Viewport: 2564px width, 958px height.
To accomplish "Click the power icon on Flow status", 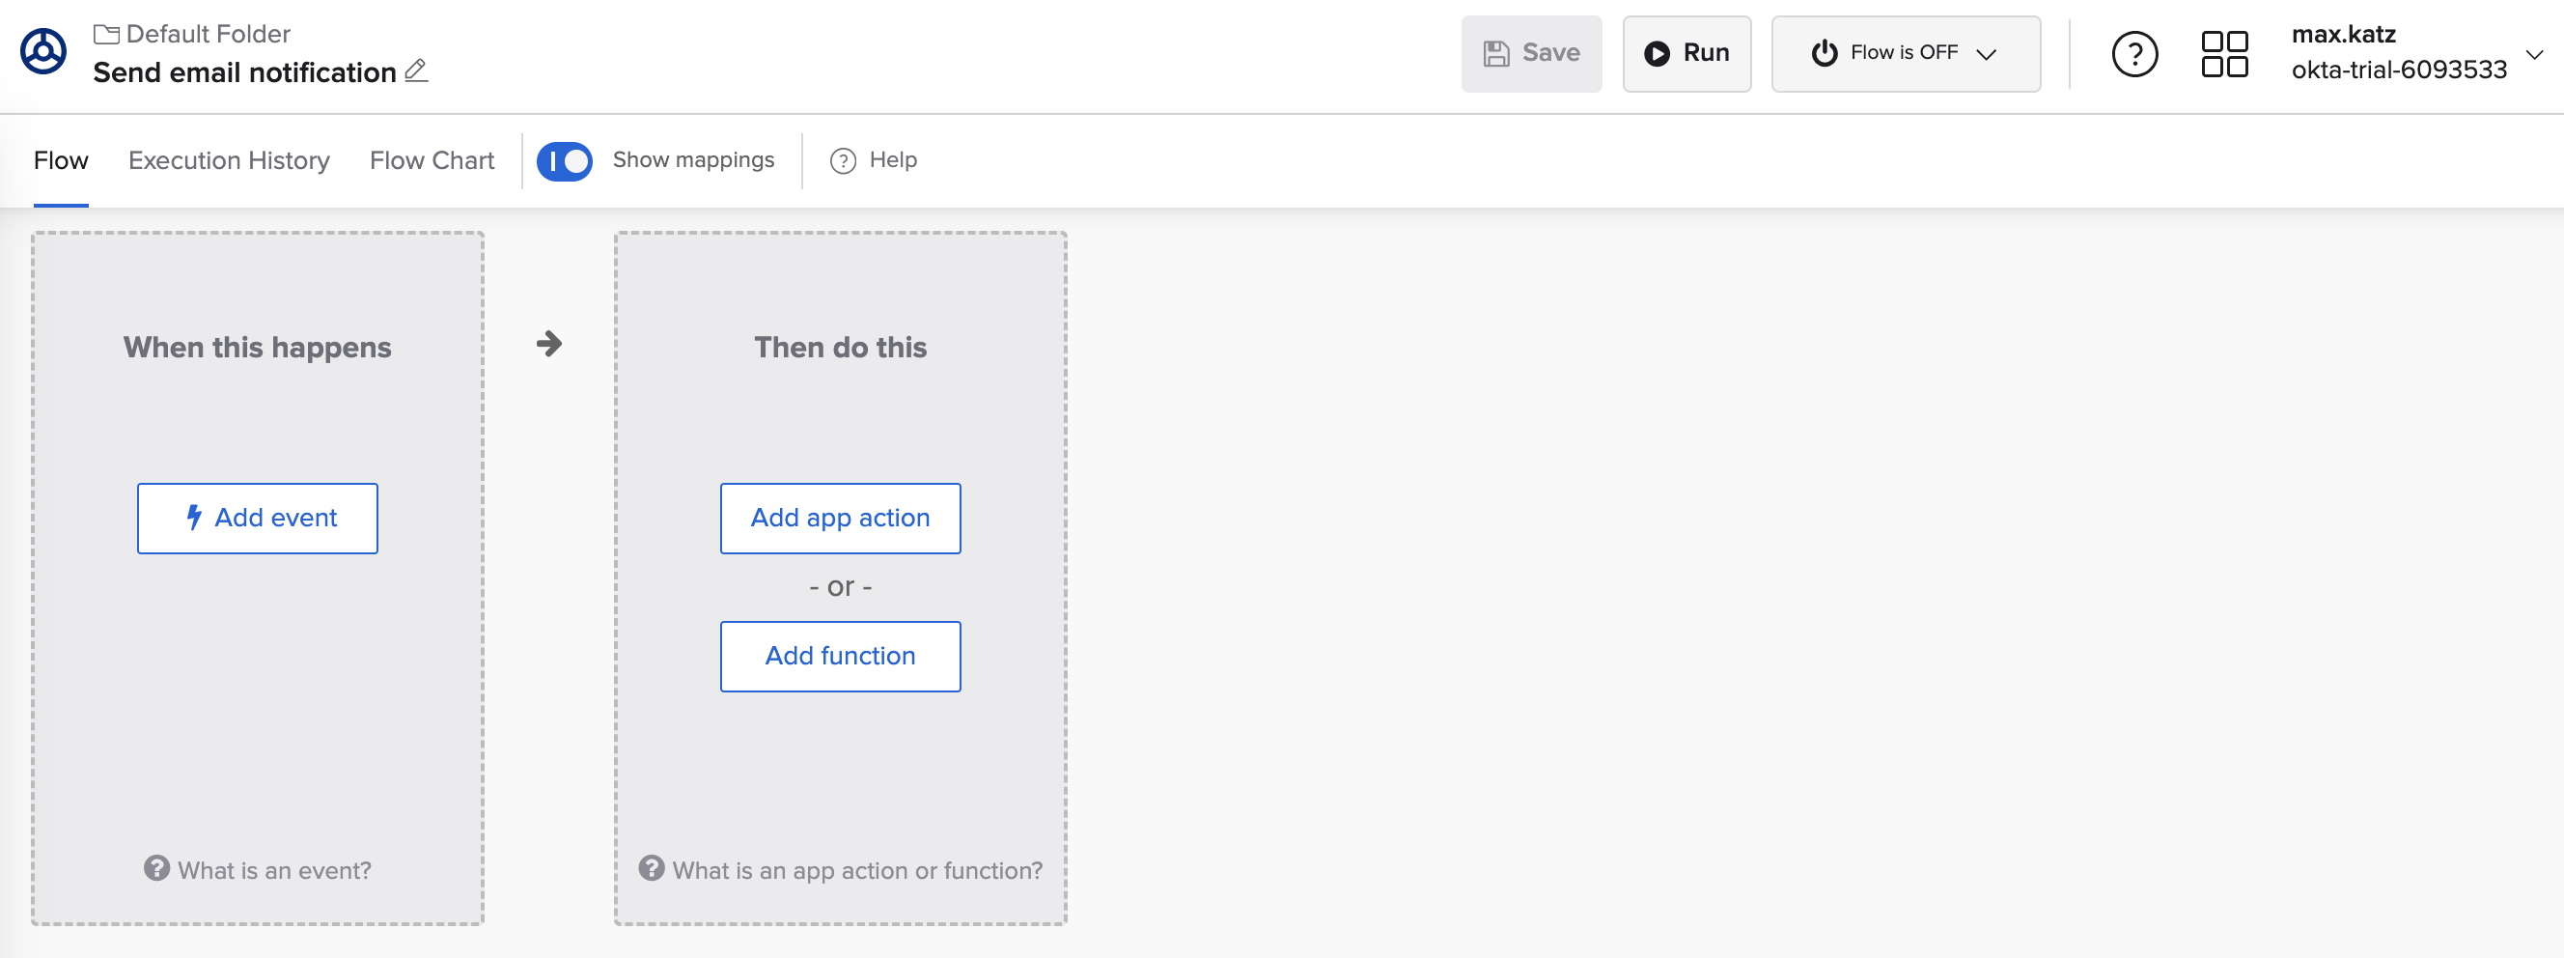I will 1824,54.
